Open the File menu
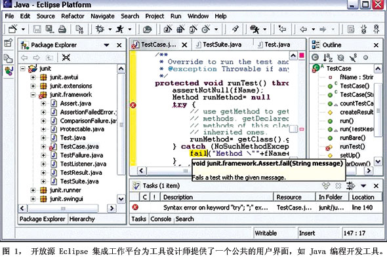This screenshot has width=387, height=258. [x=9, y=16]
